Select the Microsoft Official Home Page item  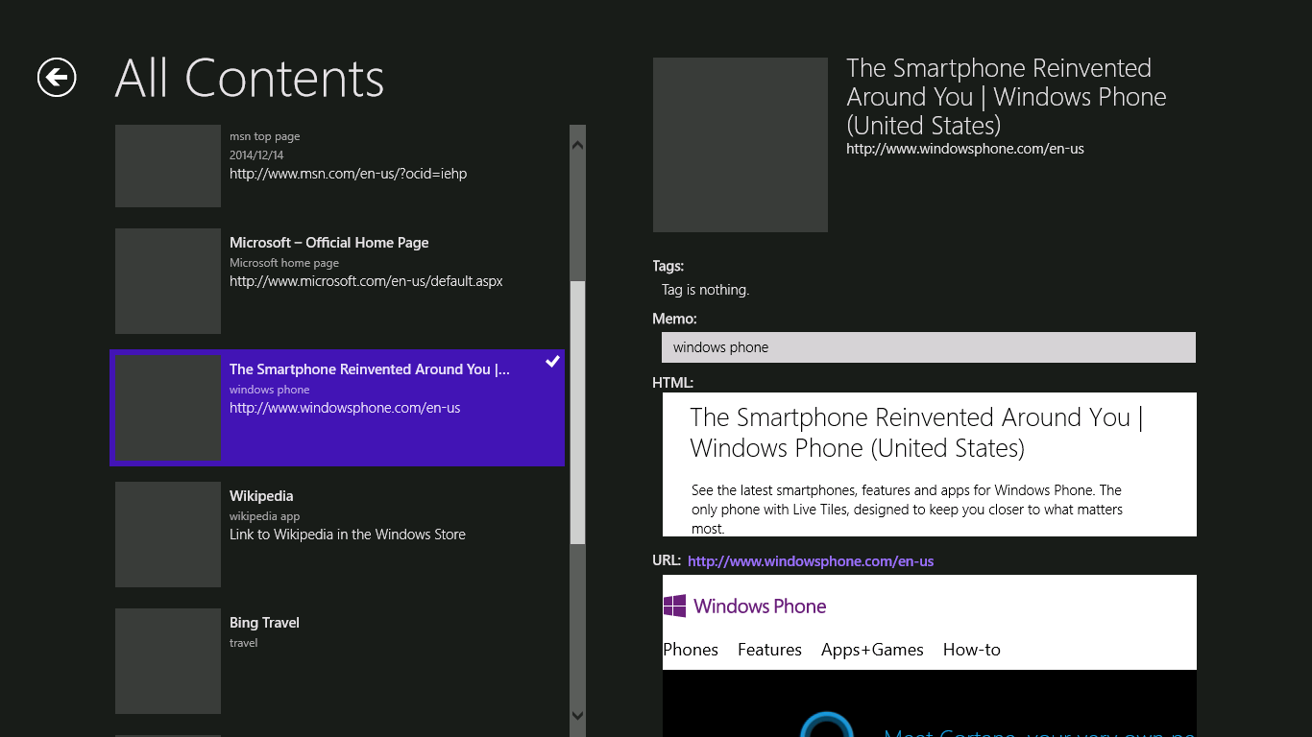(328, 243)
